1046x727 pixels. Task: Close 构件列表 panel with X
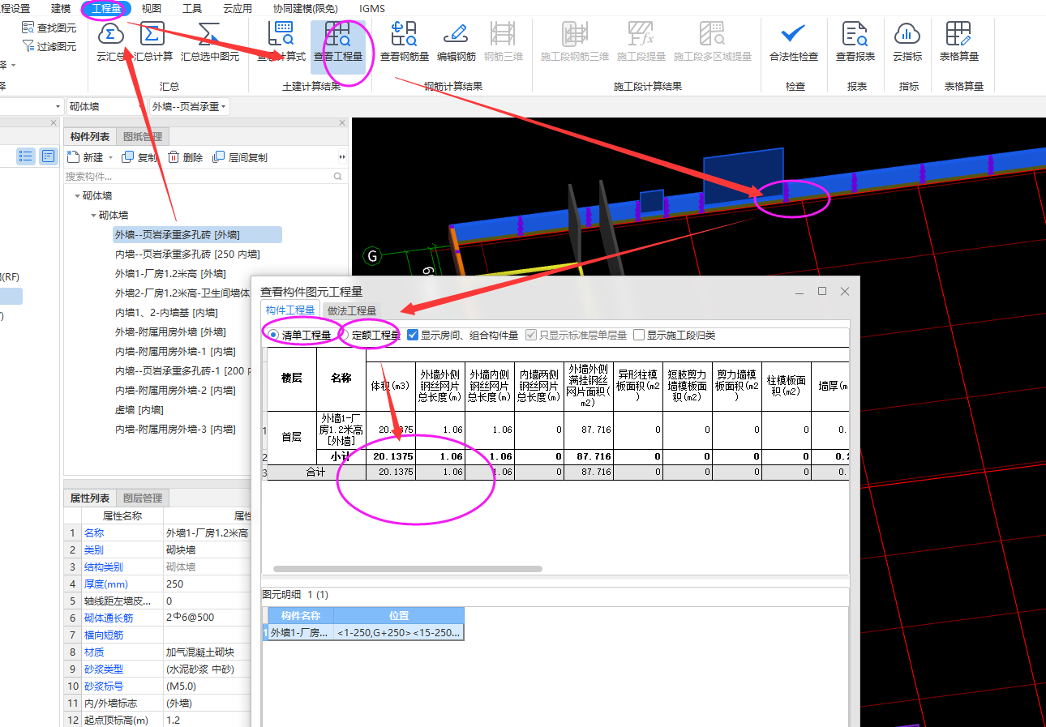click(342, 123)
